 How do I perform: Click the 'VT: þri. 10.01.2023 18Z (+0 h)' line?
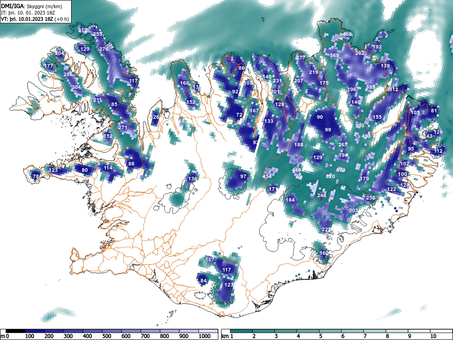(35, 19)
